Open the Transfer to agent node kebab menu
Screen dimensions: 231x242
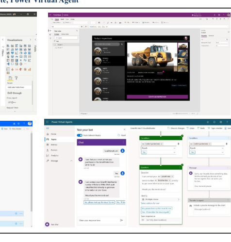coord(228,200)
